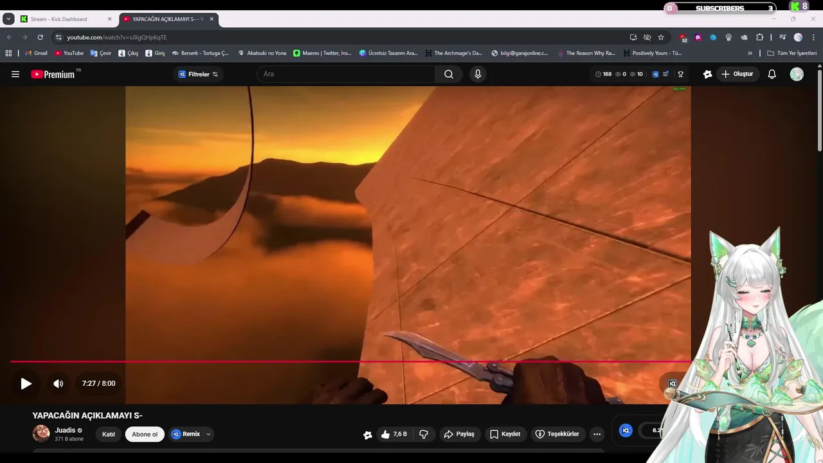This screenshot has width=823, height=463.
Task: Open the red extension with 52 badge
Action: pos(683,37)
